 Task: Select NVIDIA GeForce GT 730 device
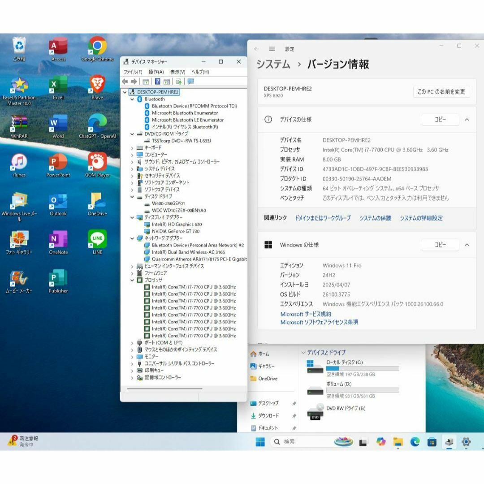pos(176,232)
